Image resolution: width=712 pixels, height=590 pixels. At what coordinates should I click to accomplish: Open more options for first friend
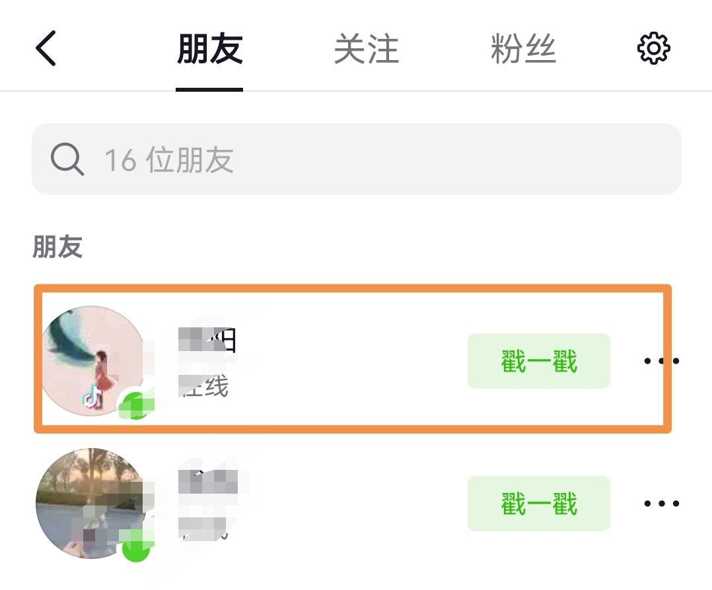662,361
